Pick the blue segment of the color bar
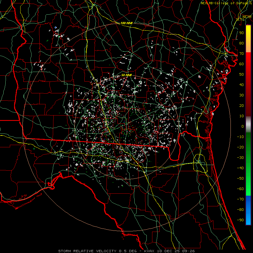This screenshot has height=253, width=253. click(248, 210)
